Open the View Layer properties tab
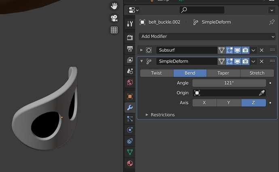 pos(130,60)
